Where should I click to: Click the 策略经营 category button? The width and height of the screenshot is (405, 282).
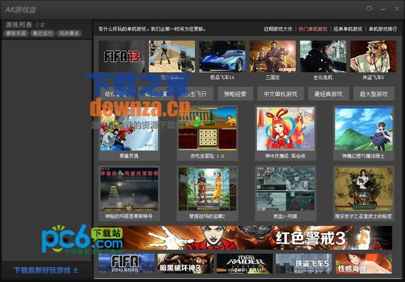(235, 94)
